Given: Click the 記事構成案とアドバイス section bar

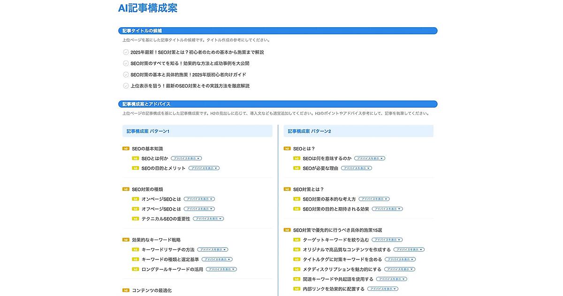Looking at the screenshot, I should point(278,104).
